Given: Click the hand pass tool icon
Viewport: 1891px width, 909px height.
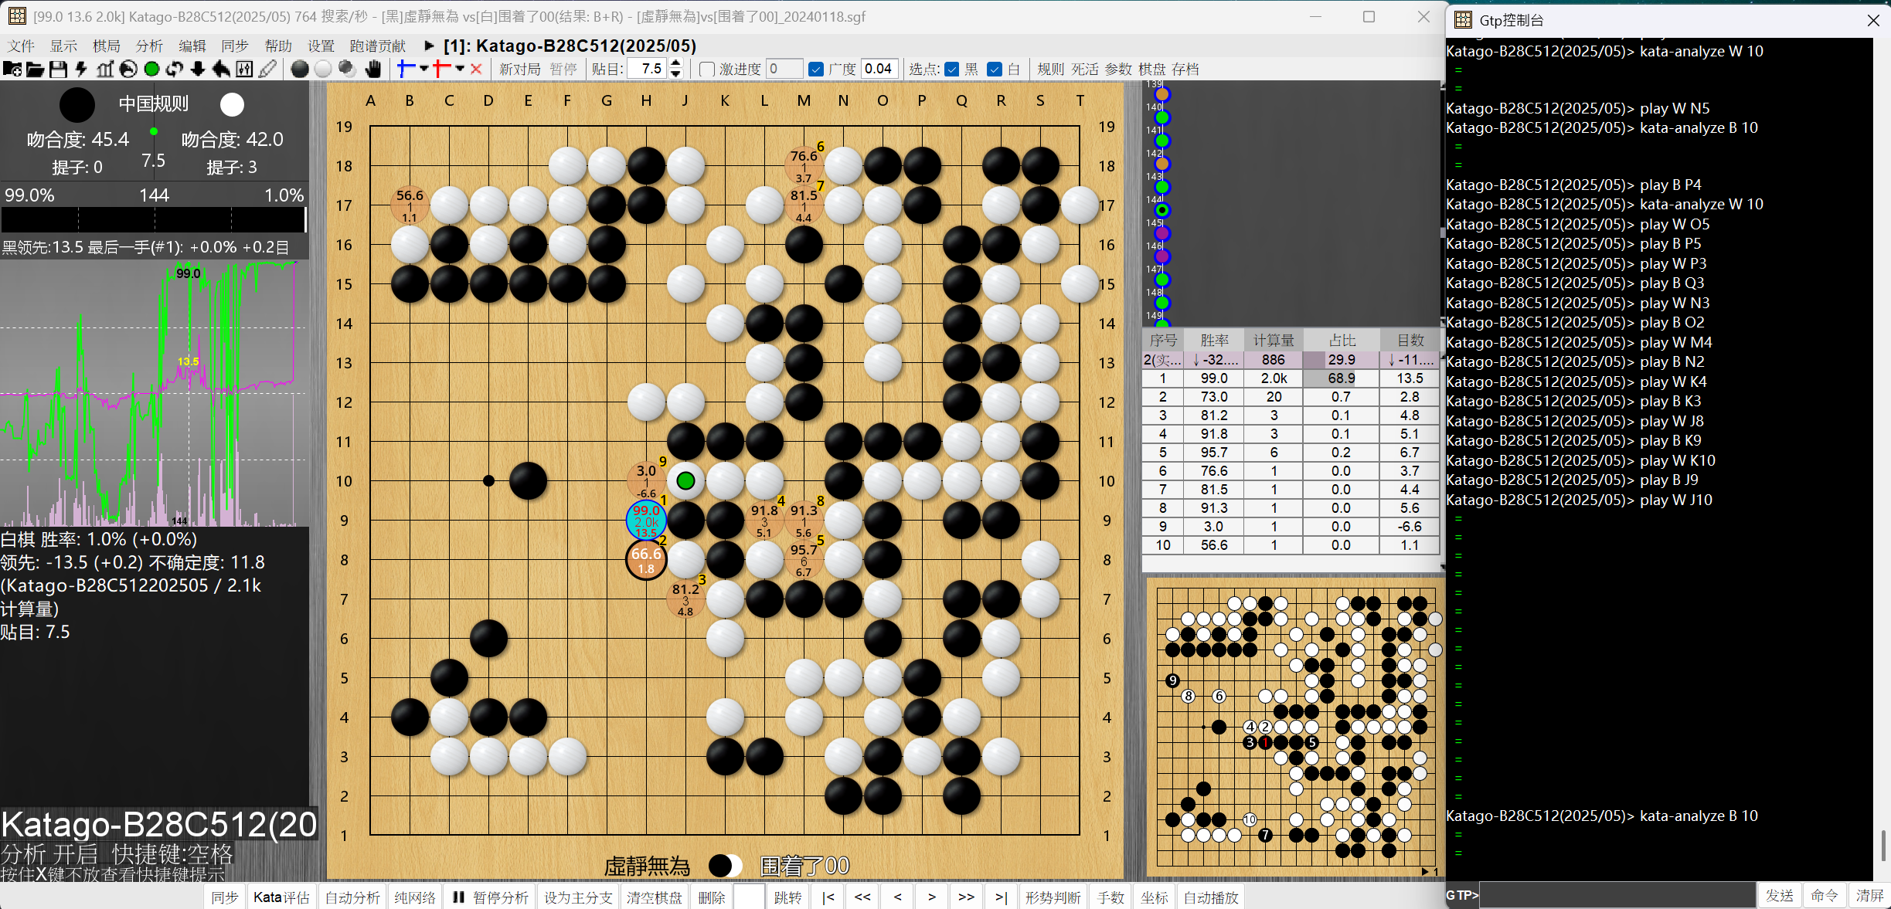Looking at the screenshot, I should point(373,70).
